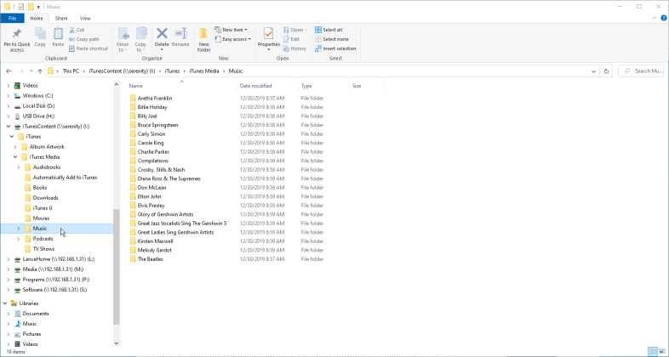Select the Home ribbon tab
The image size is (669, 357).
tap(37, 19)
